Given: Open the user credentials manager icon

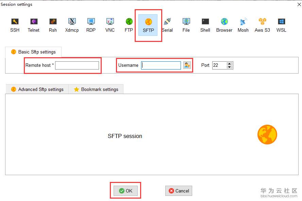Looking at the screenshot, I should coord(187,65).
